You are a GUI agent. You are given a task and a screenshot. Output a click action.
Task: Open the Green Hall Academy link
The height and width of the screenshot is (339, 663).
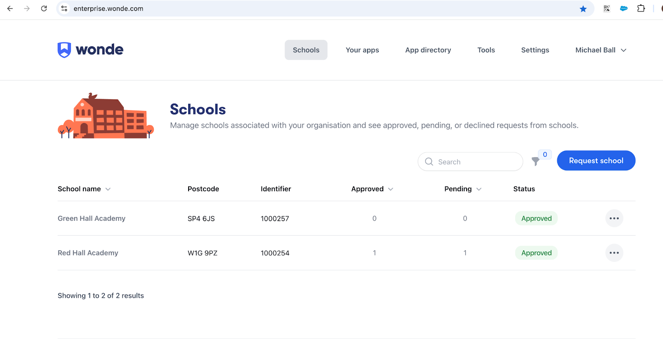tap(92, 218)
